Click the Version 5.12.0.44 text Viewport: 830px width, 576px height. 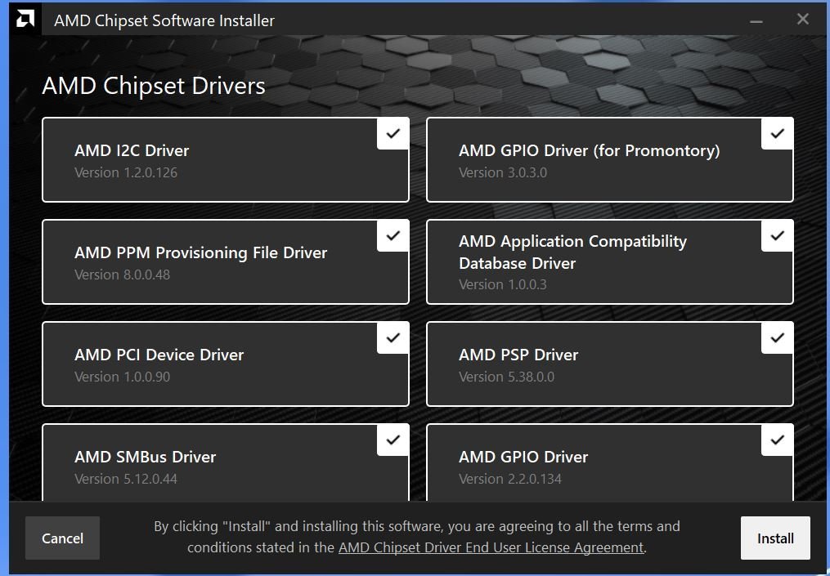tap(126, 480)
